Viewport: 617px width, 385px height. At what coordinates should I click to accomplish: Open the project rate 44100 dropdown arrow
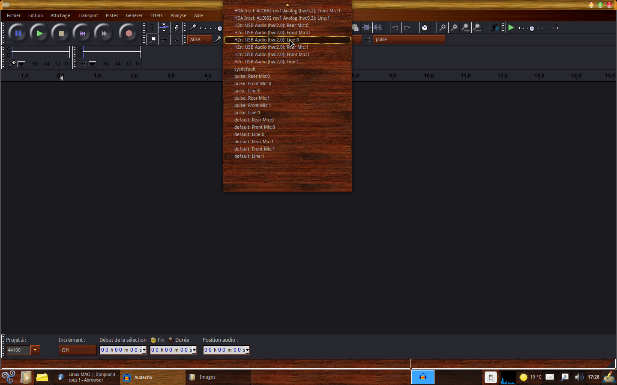35,350
